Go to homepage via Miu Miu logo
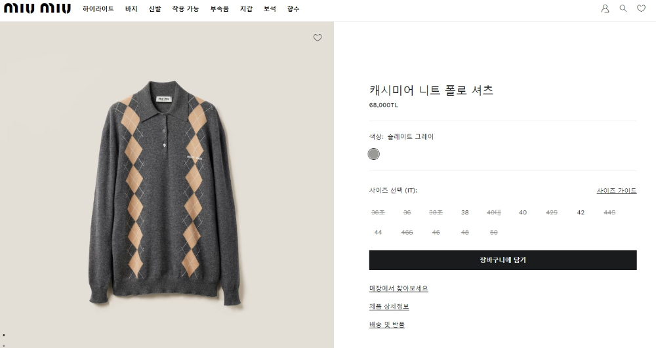656x348 pixels. [x=37, y=9]
